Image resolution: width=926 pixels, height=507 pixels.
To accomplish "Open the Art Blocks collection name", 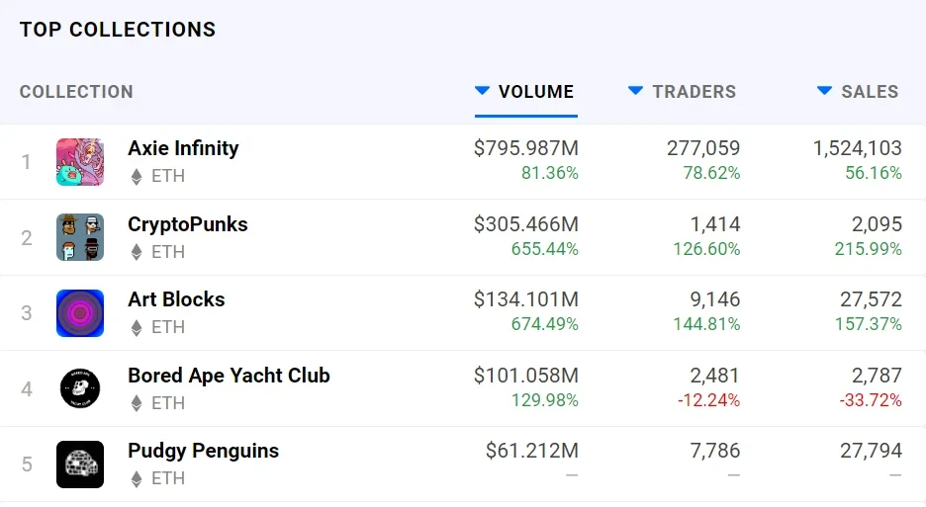I will pyautogui.click(x=176, y=299).
